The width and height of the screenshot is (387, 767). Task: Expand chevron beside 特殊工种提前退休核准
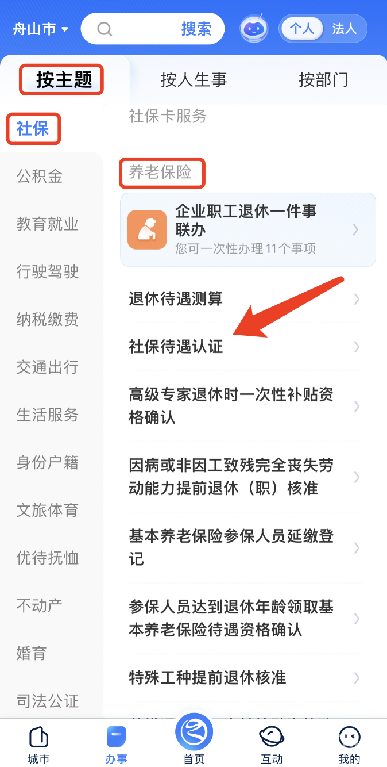357,677
